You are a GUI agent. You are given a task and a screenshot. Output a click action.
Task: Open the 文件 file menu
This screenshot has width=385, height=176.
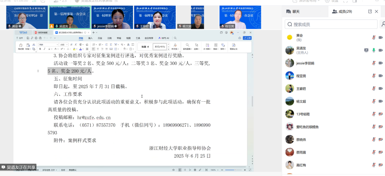coord(19,38)
